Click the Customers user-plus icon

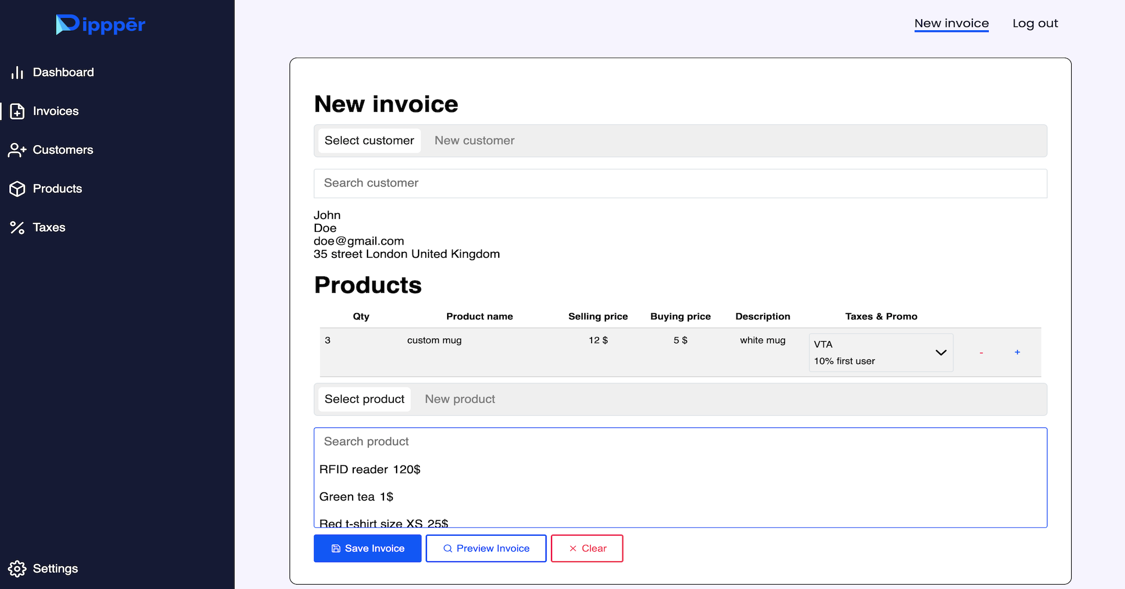click(17, 150)
